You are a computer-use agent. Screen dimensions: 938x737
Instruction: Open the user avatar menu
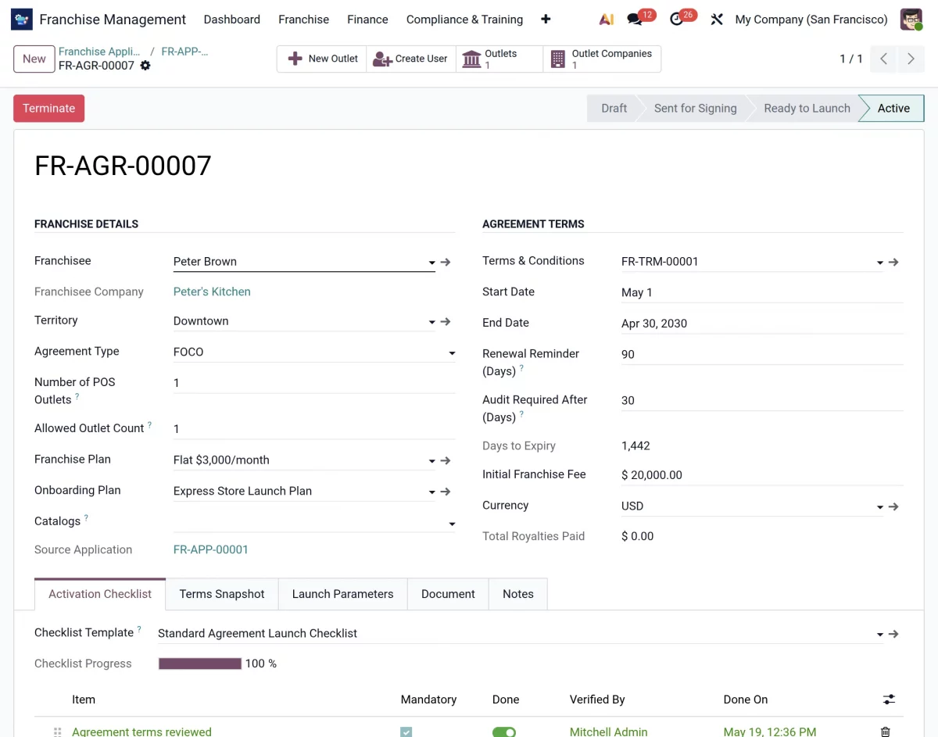click(x=911, y=20)
